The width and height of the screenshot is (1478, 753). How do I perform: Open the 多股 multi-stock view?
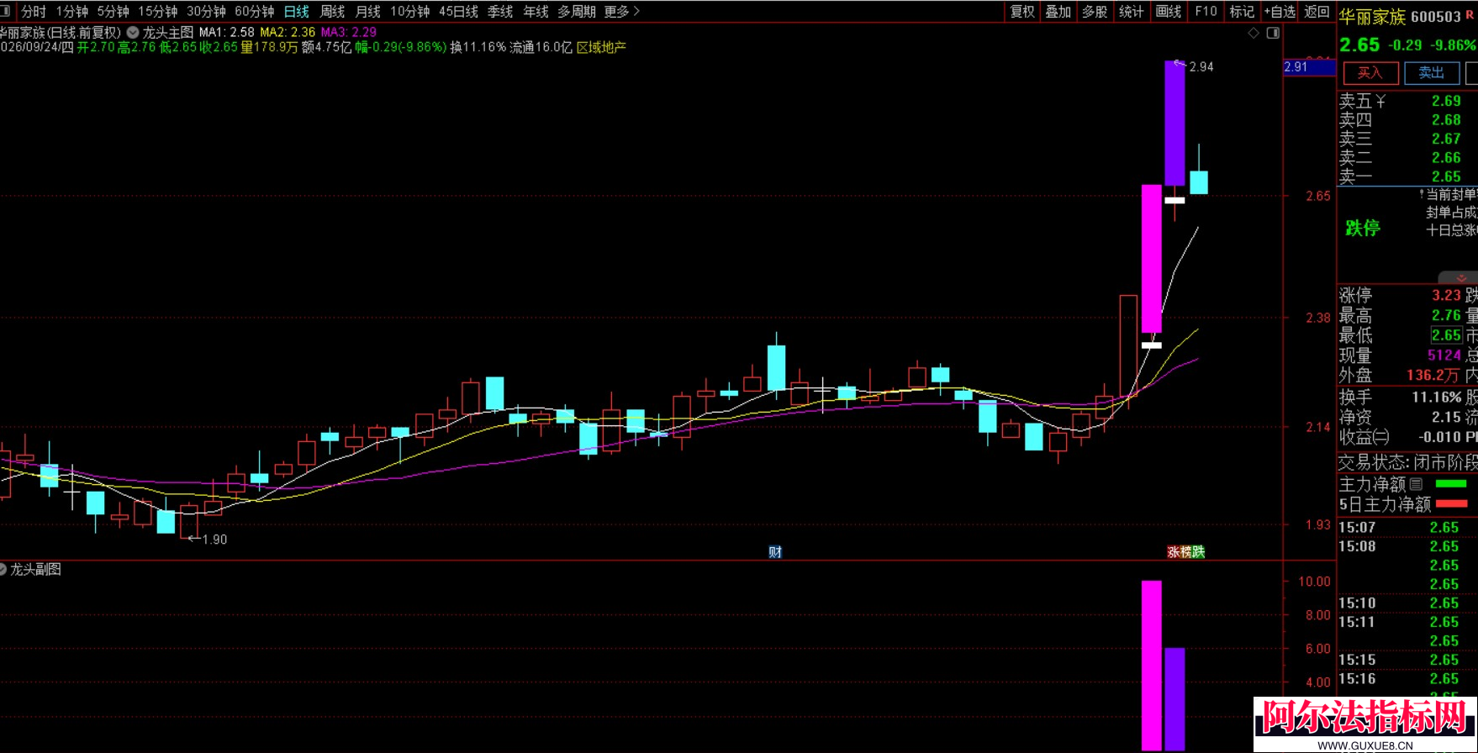[x=1095, y=12]
